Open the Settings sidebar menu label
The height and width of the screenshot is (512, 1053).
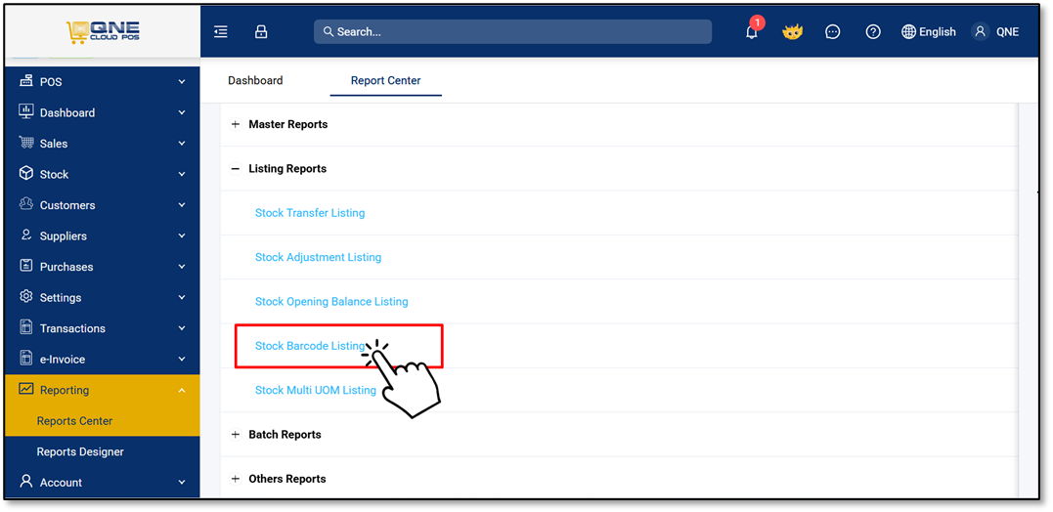pos(61,297)
